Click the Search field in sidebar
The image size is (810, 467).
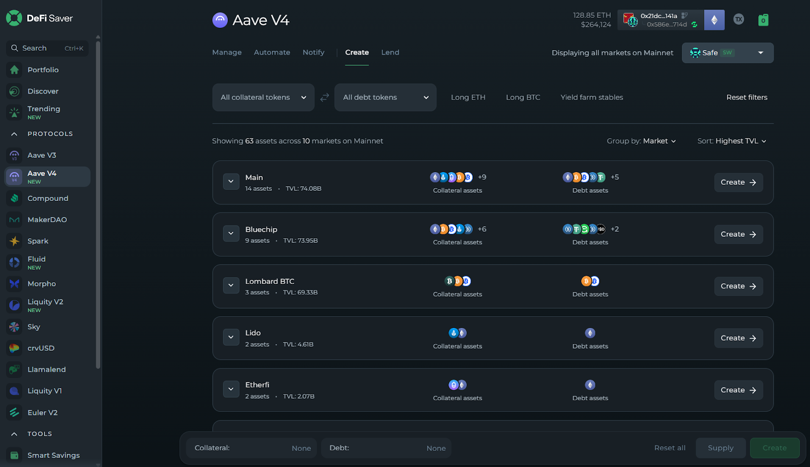(x=47, y=48)
